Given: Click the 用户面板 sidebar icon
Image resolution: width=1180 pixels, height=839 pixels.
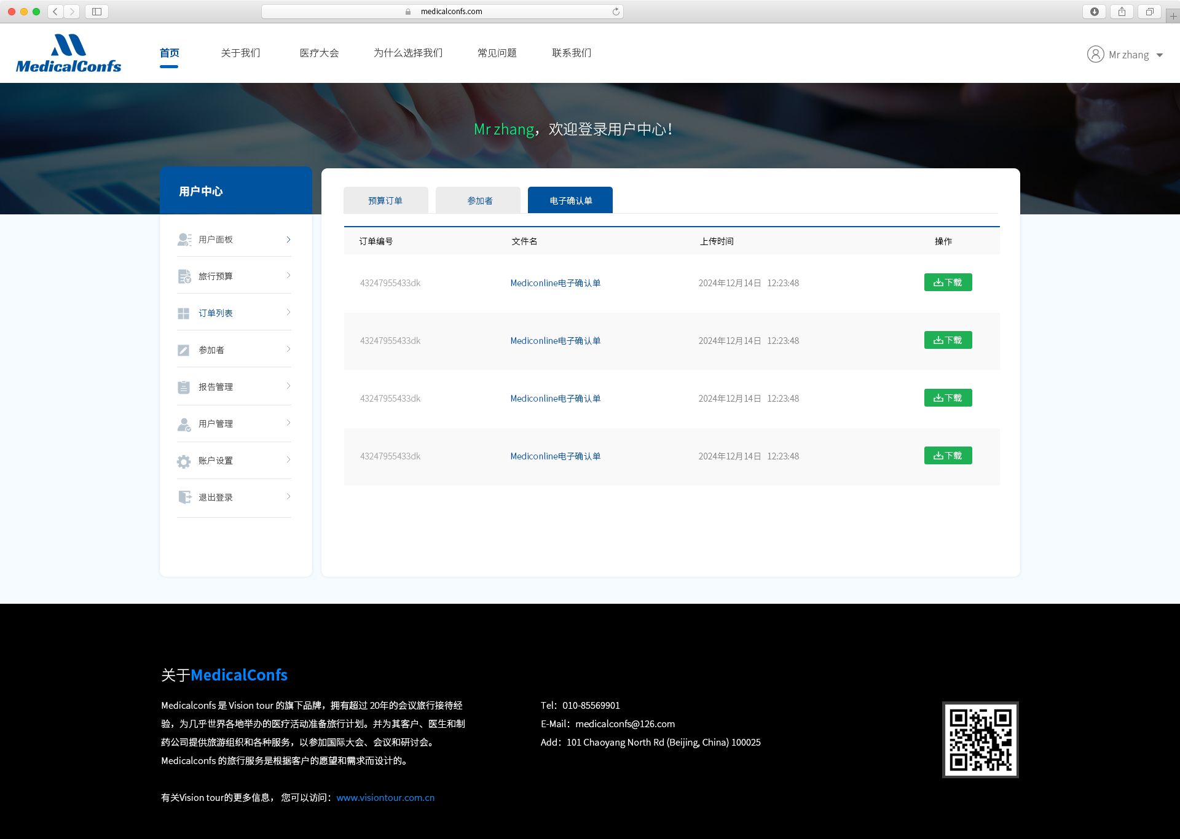Looking at the screenshot, I should pyautogui.click(x=184, y=240).
